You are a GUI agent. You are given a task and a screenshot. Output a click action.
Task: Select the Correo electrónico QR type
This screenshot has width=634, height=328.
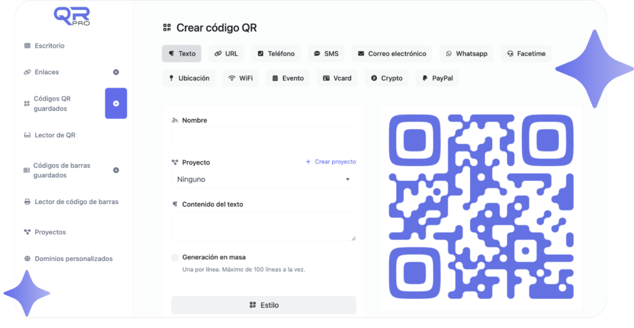(x=392, y=54)
